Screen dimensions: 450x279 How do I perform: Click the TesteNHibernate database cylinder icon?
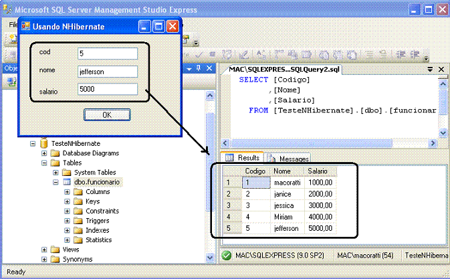43,143
